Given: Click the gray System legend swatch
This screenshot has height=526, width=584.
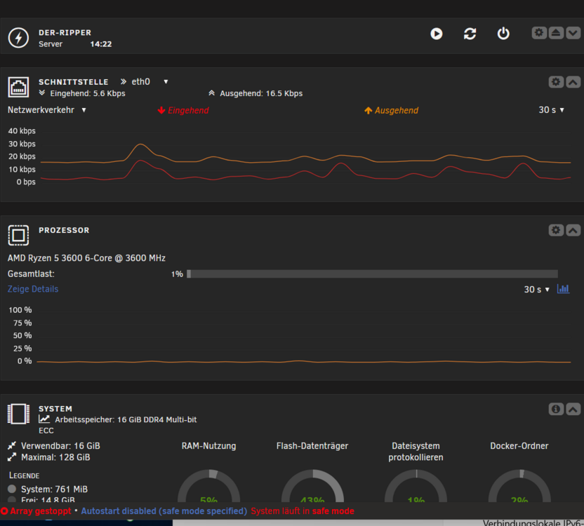Looking at the screenshot, I should (12, 488).
